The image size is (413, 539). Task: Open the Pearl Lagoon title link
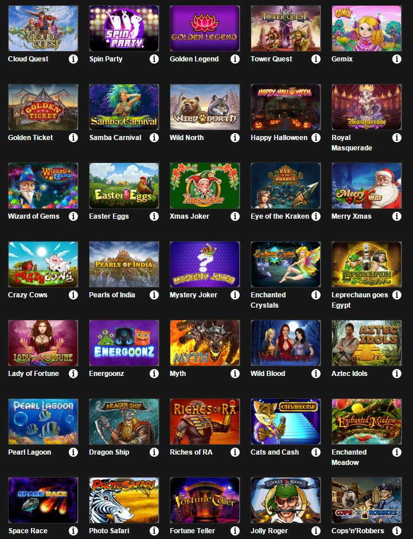click(30, 452)
